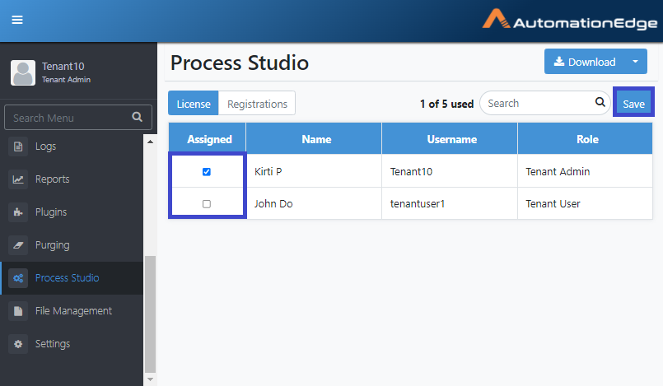Click the Process Studio gears icon
Viewport: 663px width, 386px height.
click(18, 278)
